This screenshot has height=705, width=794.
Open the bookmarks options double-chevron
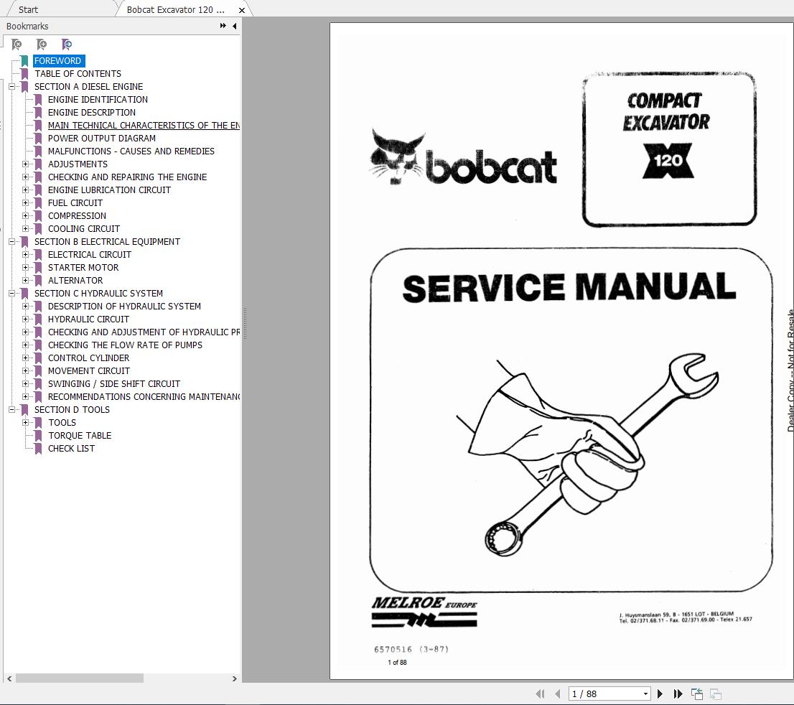pyautogui.click(x=223, y=26)
